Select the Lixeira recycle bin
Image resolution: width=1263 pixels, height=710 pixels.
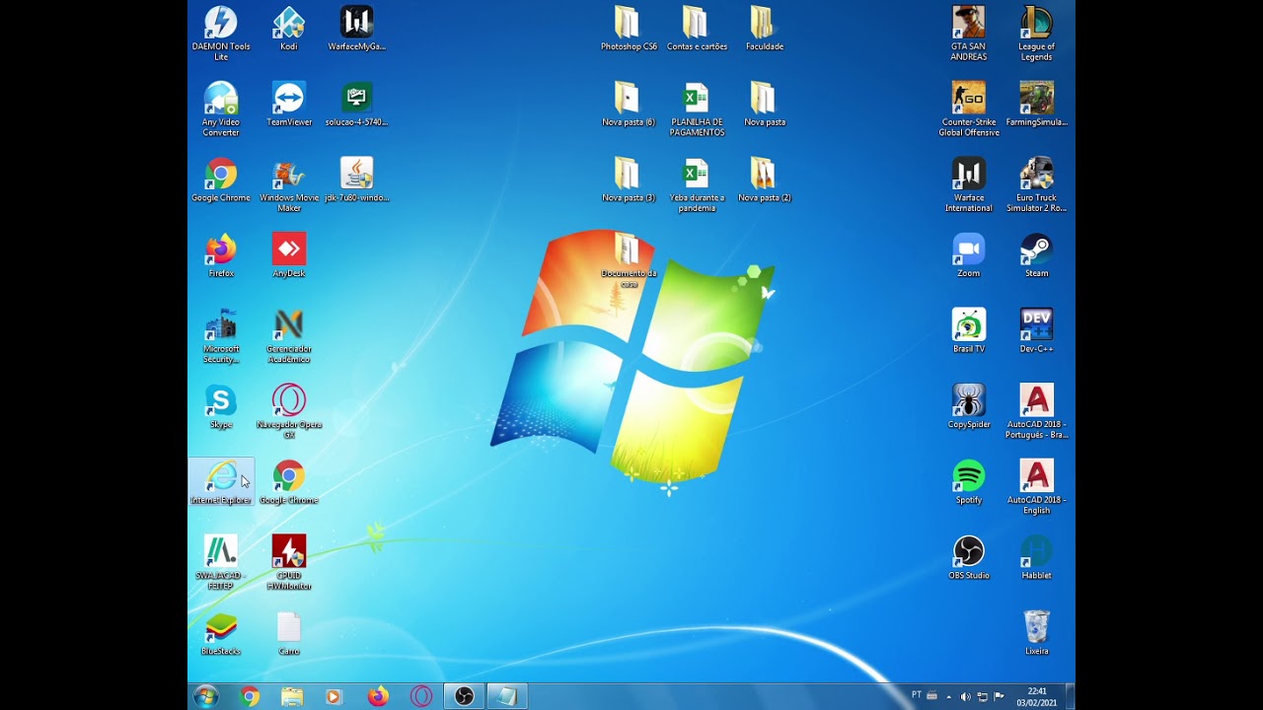click(1036, 633)
